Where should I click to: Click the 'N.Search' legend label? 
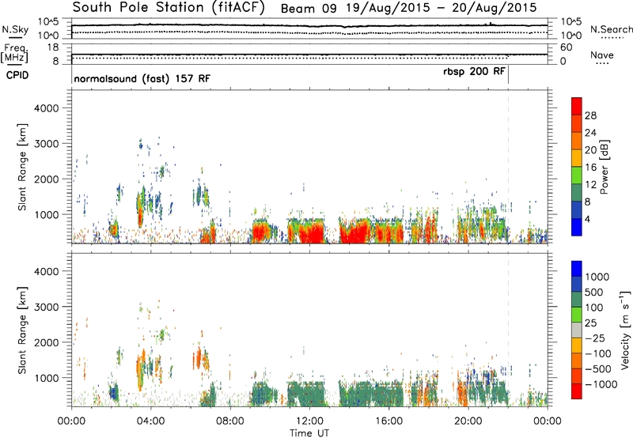611,29
